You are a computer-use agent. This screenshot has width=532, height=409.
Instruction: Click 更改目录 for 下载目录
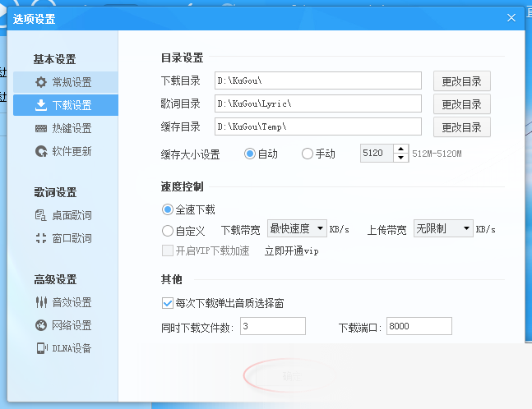tap(462, 81)
